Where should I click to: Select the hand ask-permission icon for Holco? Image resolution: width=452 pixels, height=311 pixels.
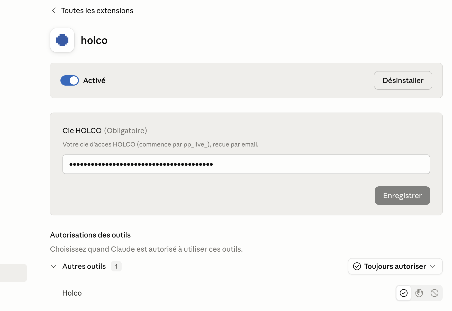(419, 293)
